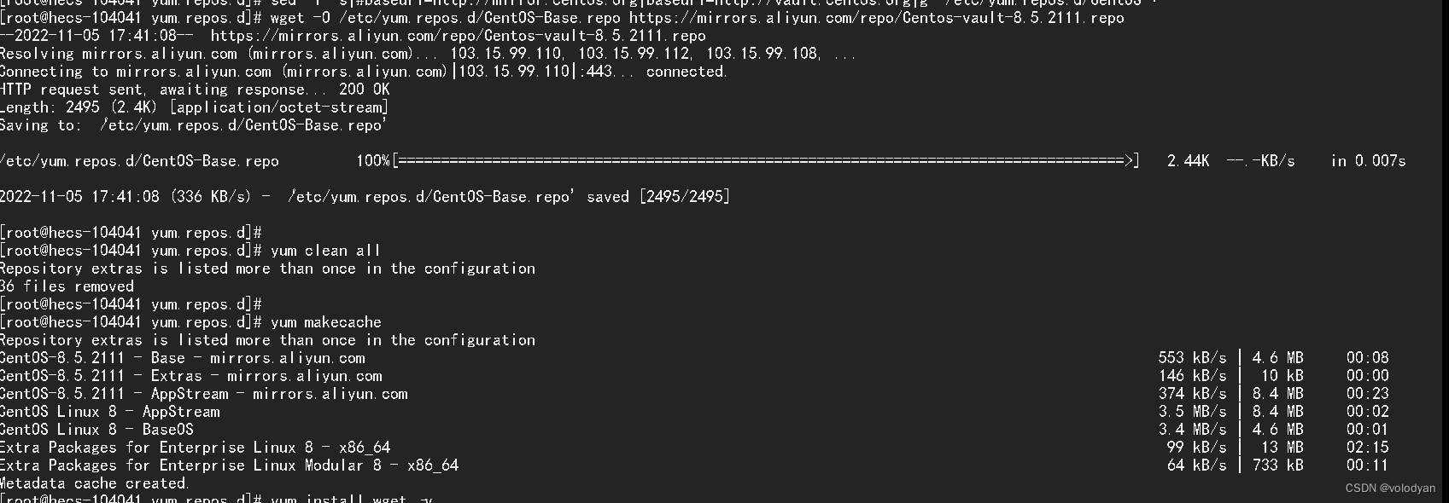
Task: Click 'Saving to' CentOS-Base.repo path line
Action: tap(194, 125)
